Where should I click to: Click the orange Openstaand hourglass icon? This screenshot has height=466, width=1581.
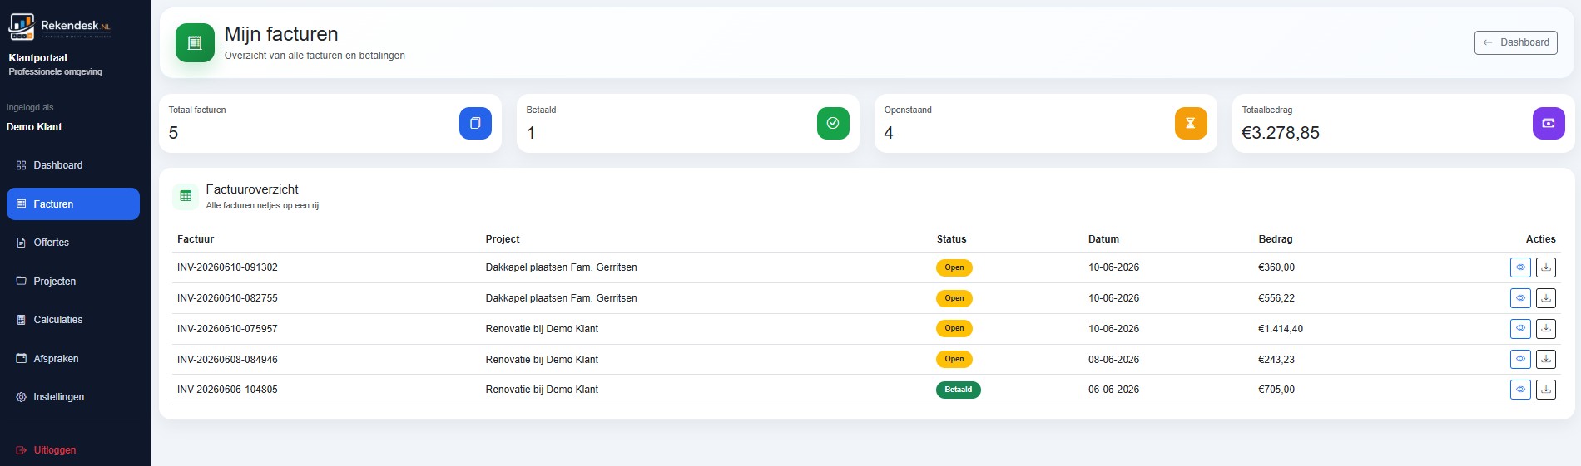(1191, 123)
